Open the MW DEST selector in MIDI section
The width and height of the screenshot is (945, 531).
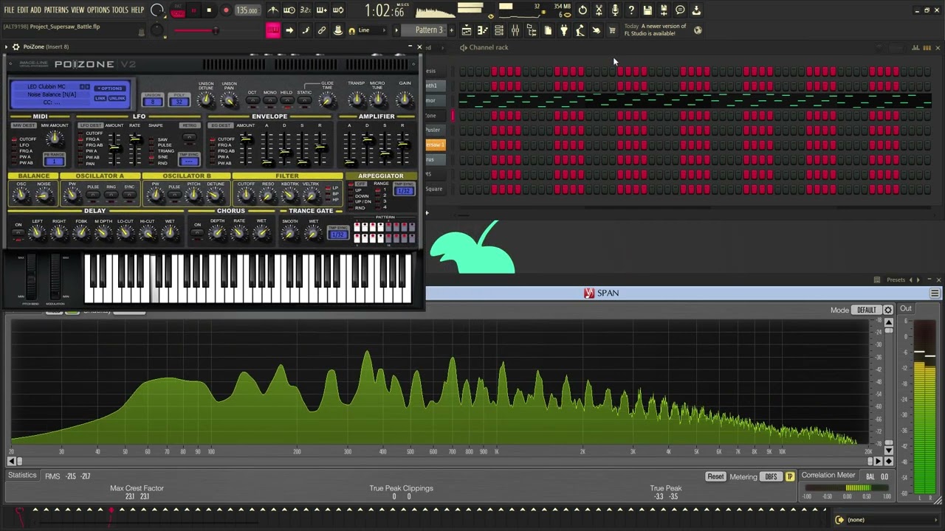click(x=24, y=125)
